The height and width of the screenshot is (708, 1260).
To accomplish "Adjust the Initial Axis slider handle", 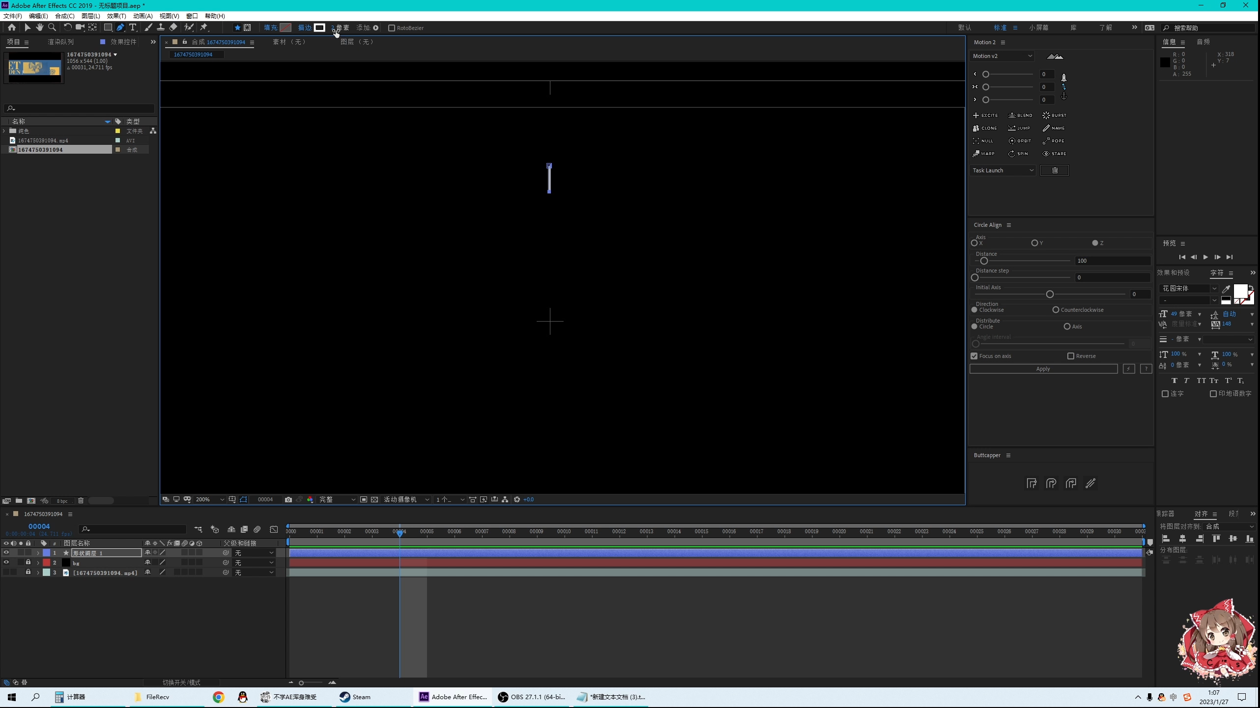I will tap(1050, 294).
